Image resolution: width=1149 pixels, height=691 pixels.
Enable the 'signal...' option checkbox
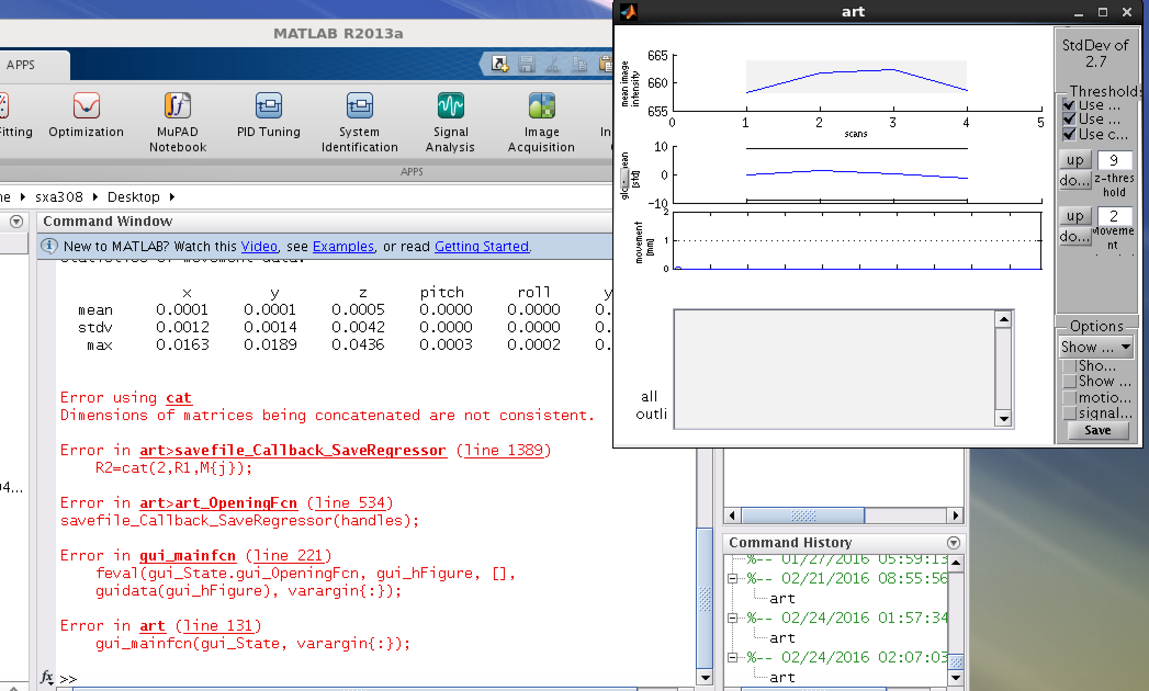1069,413
